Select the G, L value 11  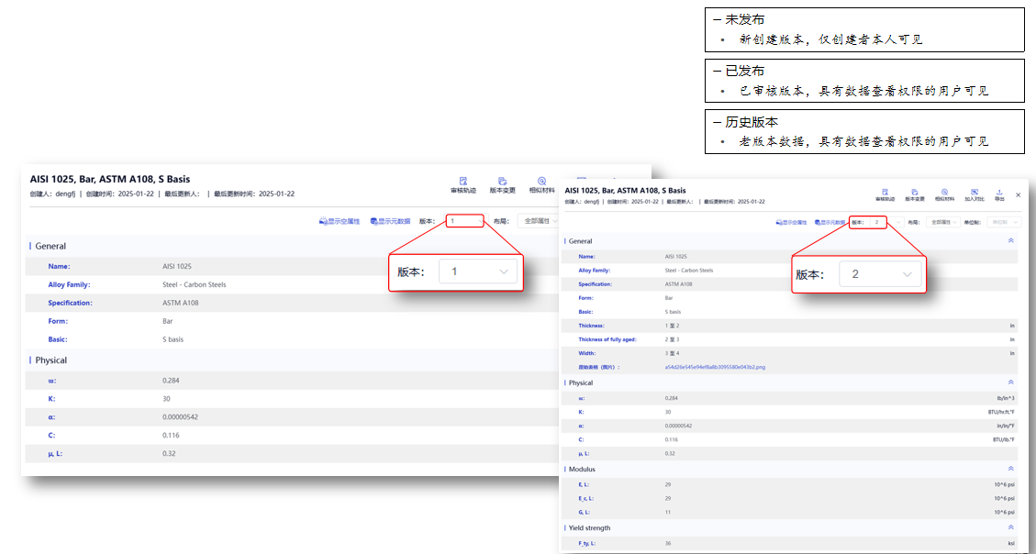tap(667, 512)
